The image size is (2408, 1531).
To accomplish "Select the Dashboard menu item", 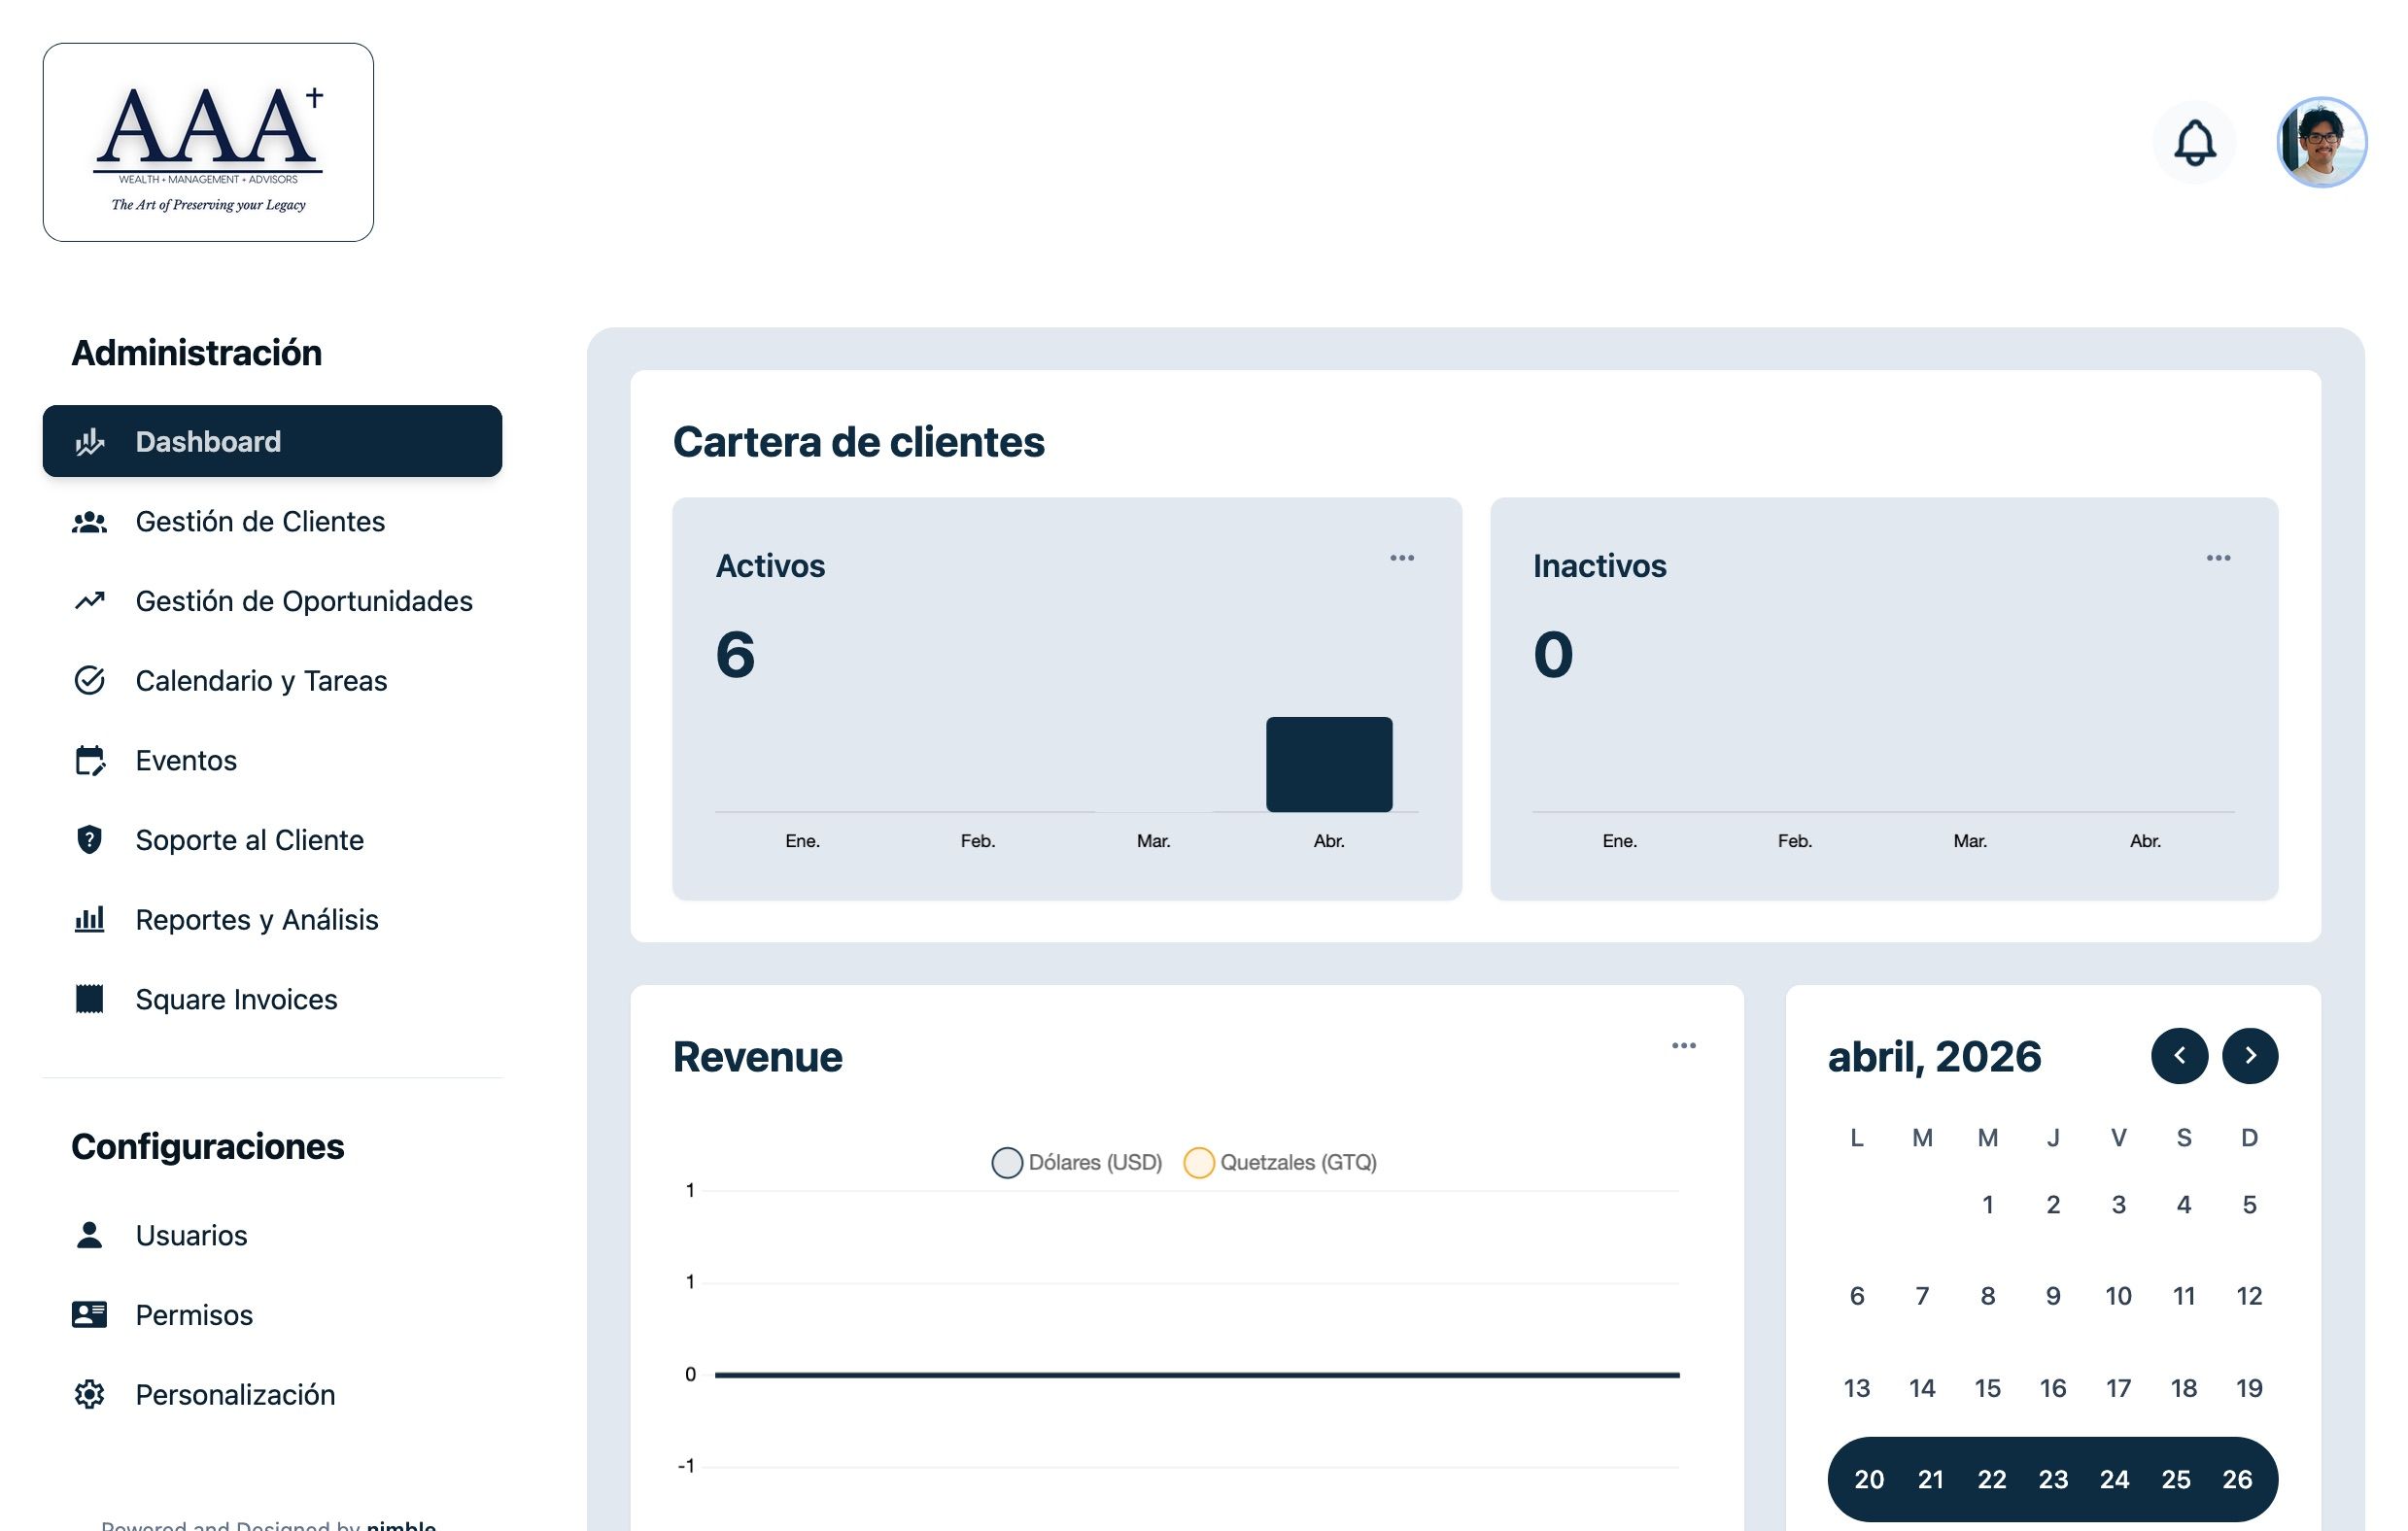I will (x=272, y=441).
